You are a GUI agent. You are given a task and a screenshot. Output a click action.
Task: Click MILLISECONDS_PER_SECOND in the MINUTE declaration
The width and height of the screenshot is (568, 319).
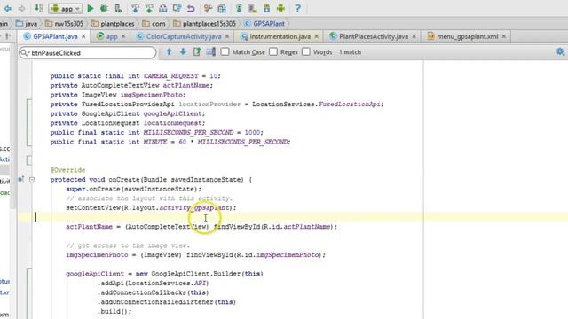tap(242, 142)
